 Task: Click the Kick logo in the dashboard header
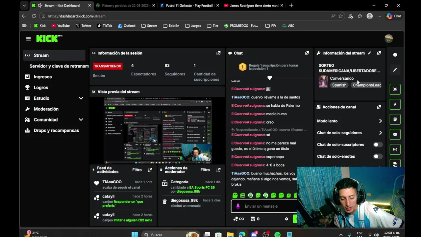point(49,39)
